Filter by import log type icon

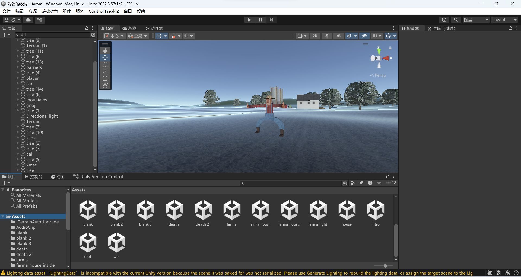(370, 183)
